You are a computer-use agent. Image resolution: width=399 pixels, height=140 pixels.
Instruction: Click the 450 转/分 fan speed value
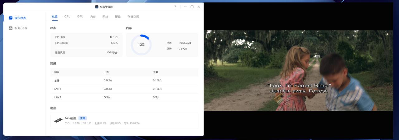(x=112, y=52)
